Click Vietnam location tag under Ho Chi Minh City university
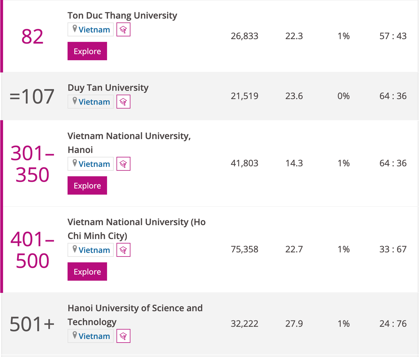Viewport: 419px width, 357px height. pyautogui.click(x=91, y=250)
